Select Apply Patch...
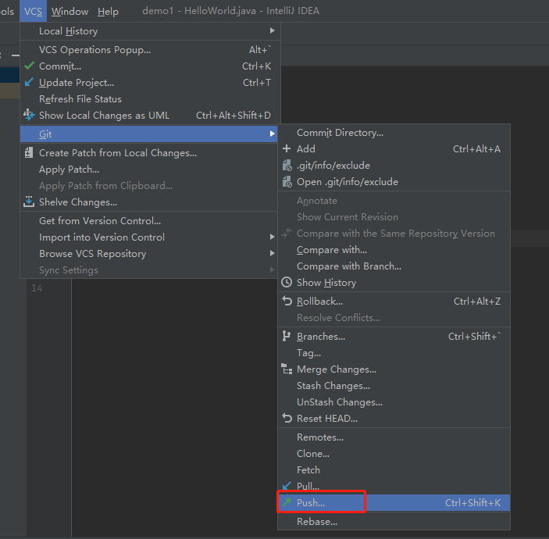Screen dimensions: 549x539 150,170
